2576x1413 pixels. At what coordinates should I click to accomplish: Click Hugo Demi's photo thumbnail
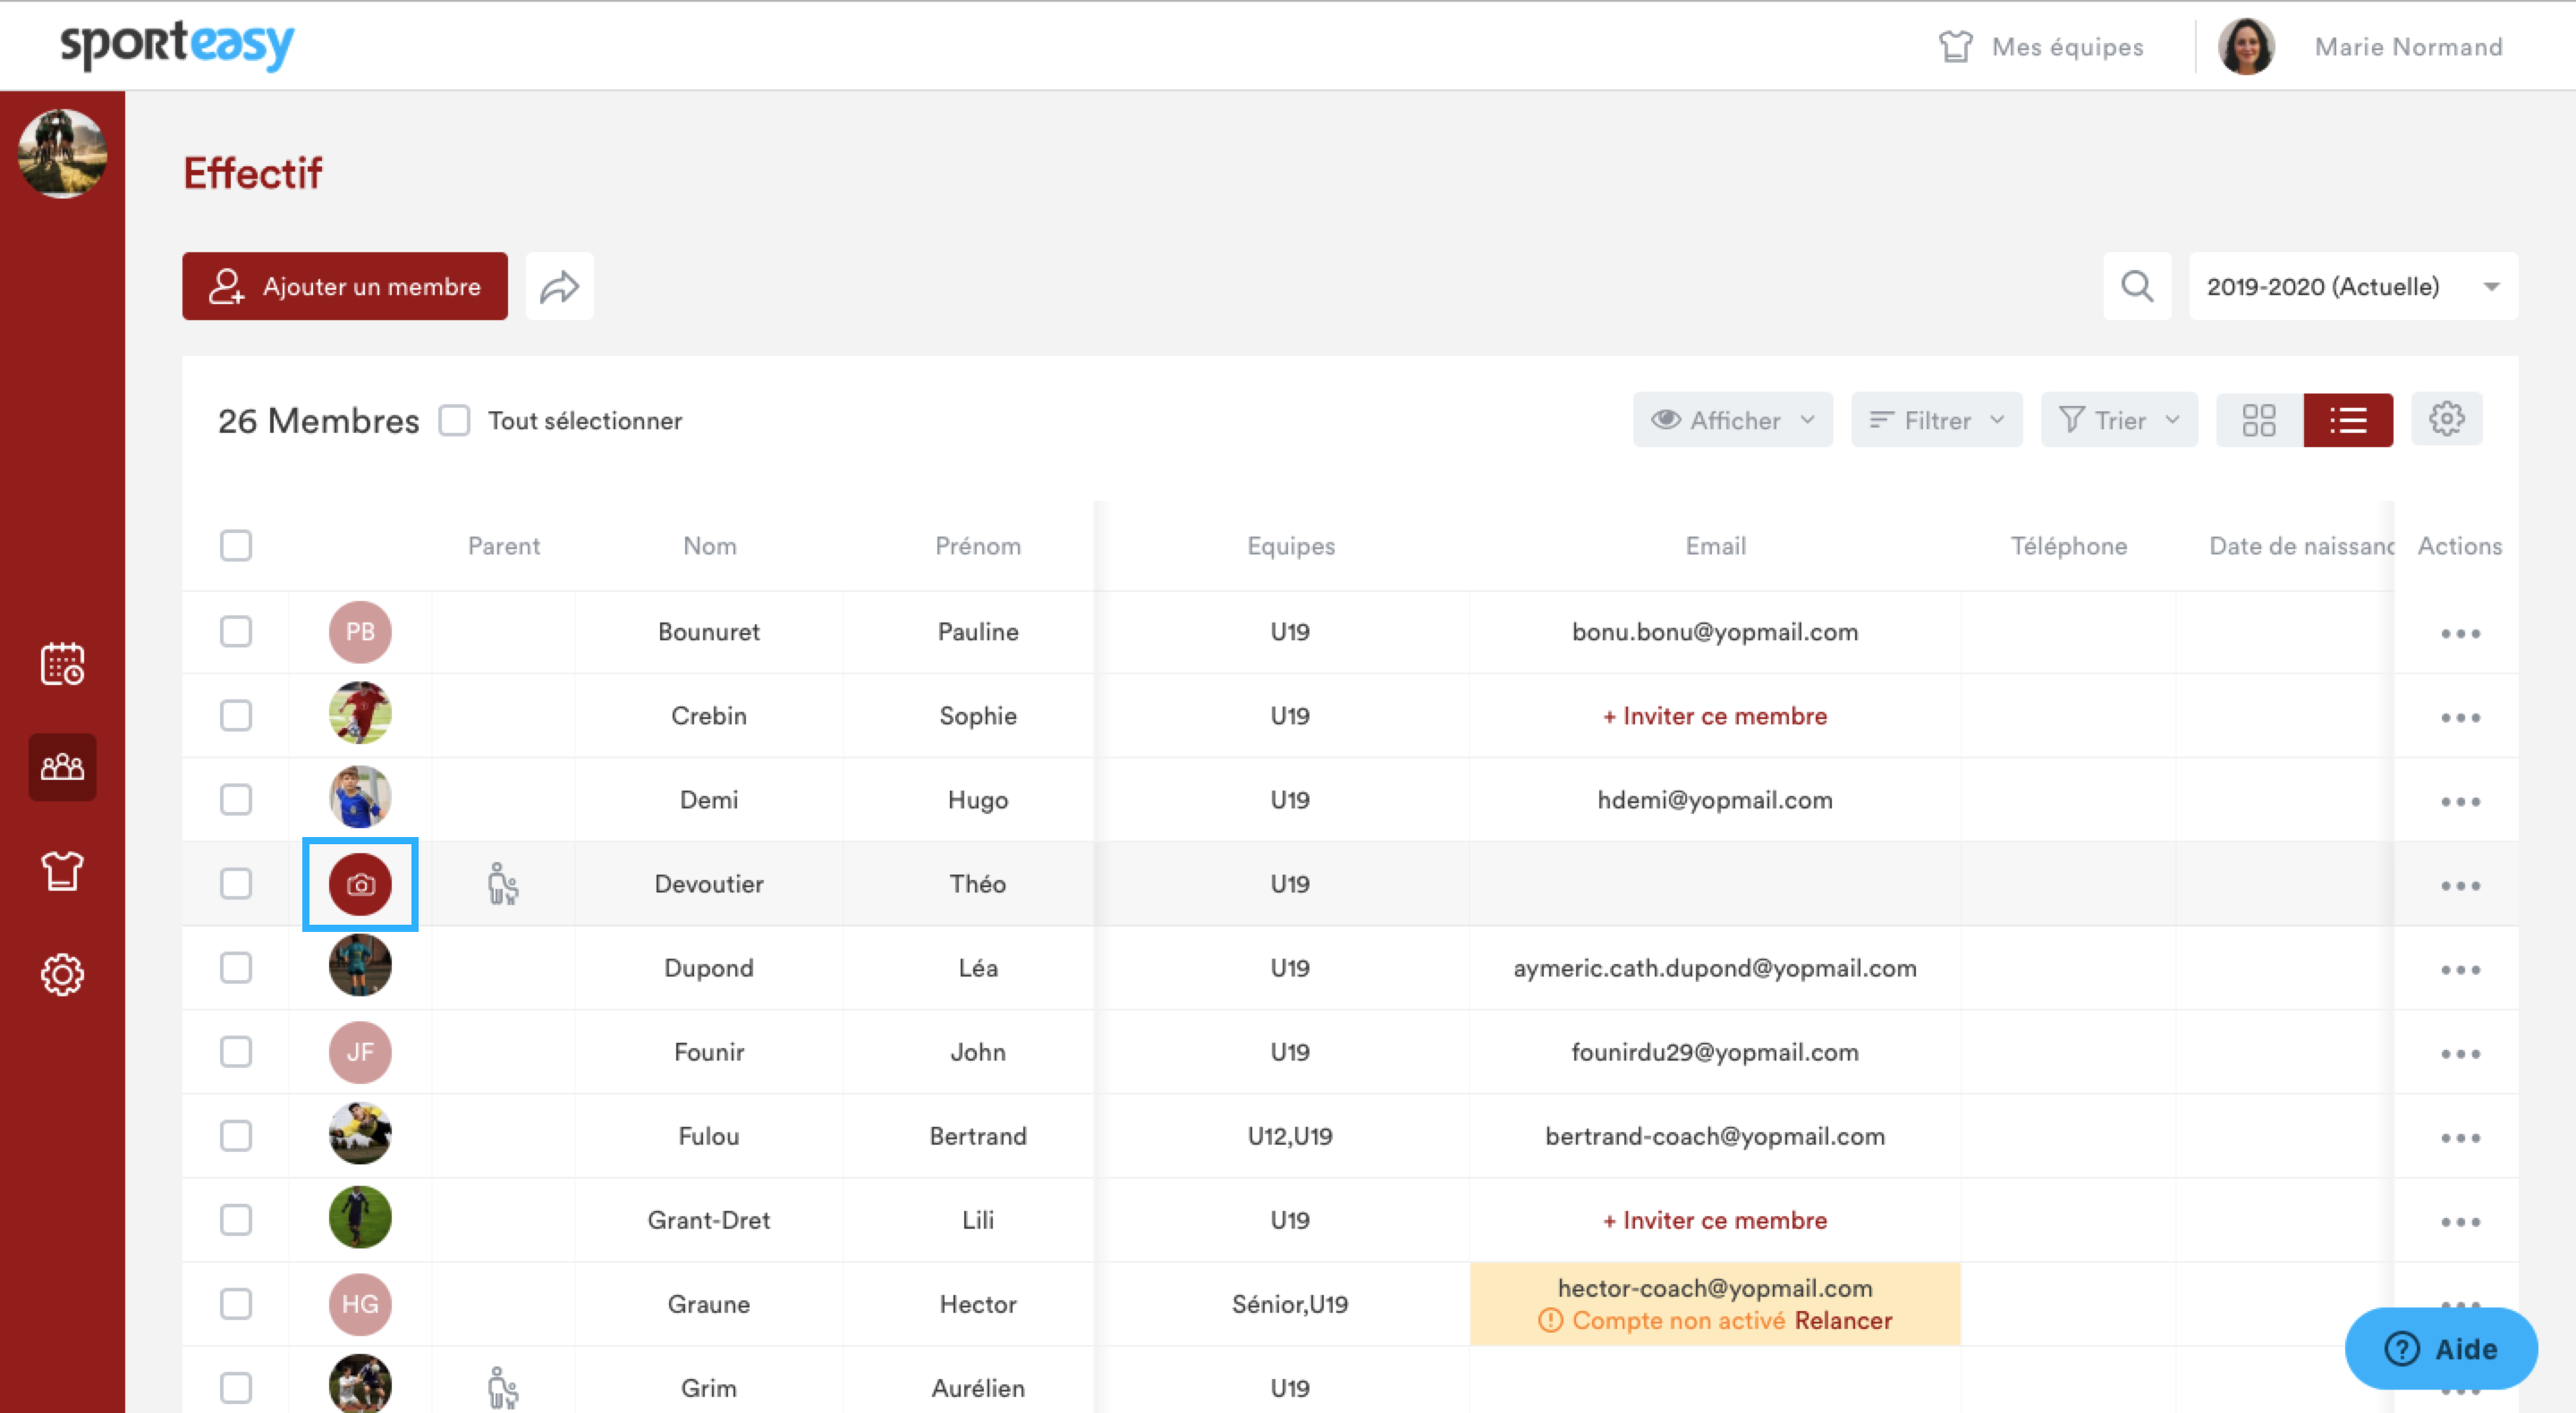tap(360, 797)
